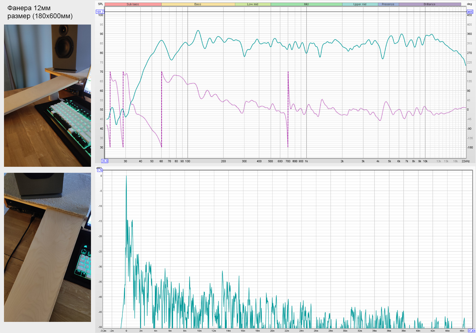The image size is (476, 333).
Task: Click the SPL upper limit box showing 101,7
Action: [100, 12]
